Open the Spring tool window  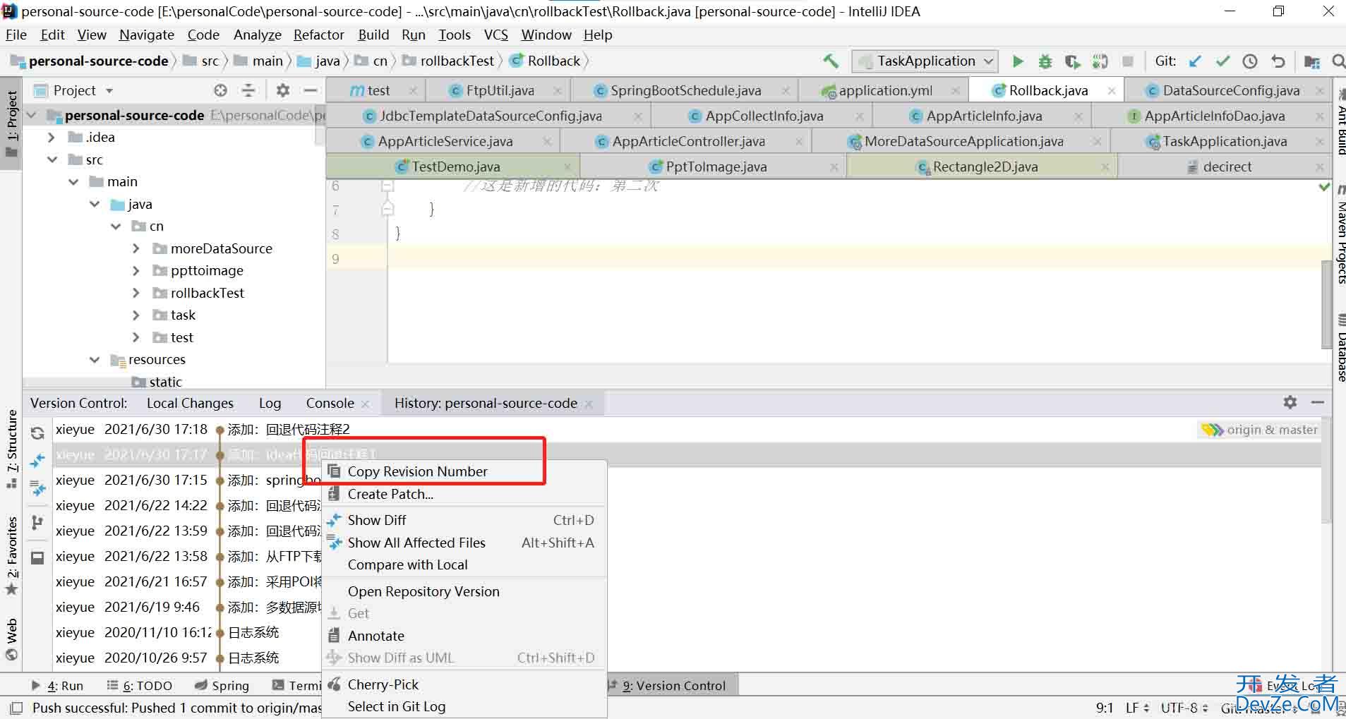222,685
